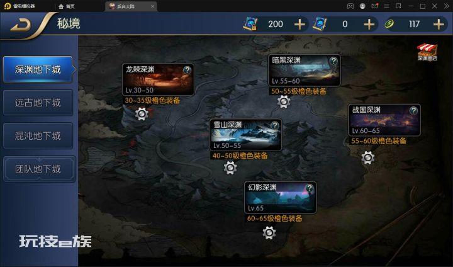Click the gear under 战国深渊
This screenshot has width=453, height=267.
tap(368, 157)
